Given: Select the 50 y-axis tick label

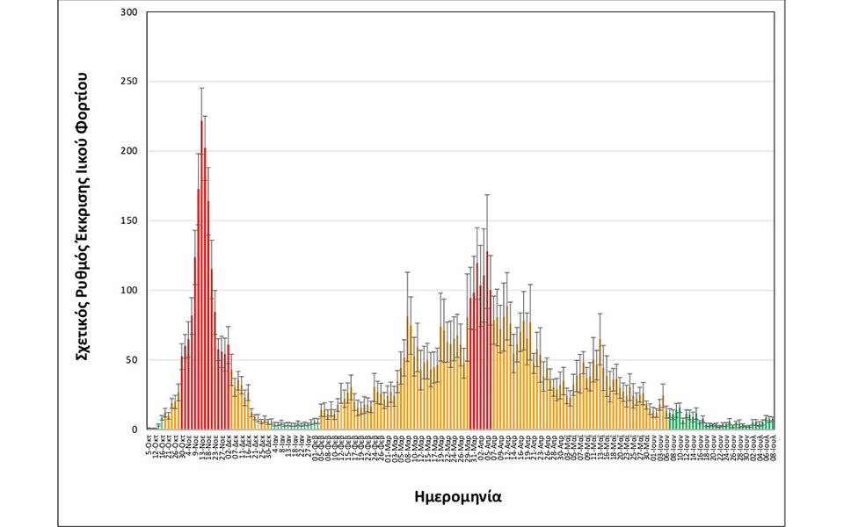Looking at the screenshot, I should point(130,360).
